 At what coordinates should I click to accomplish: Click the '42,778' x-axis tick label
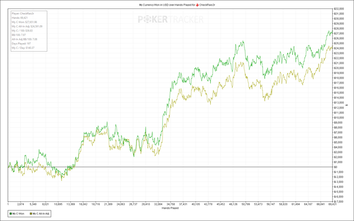(x=208, y=204)
